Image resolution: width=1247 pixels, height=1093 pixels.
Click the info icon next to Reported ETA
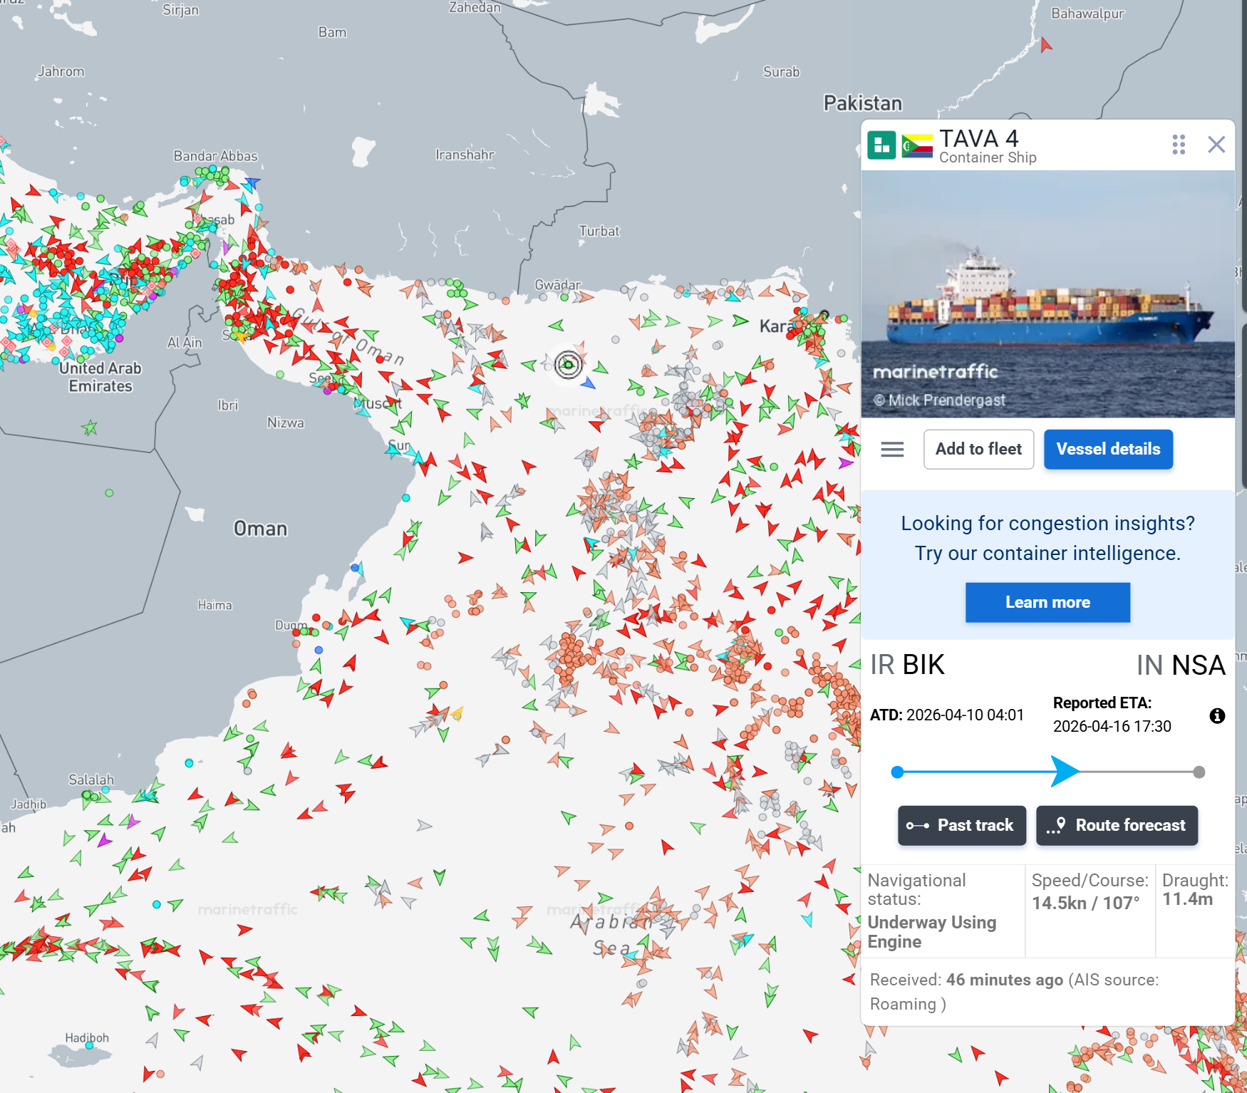click(x=1217, y=715)
